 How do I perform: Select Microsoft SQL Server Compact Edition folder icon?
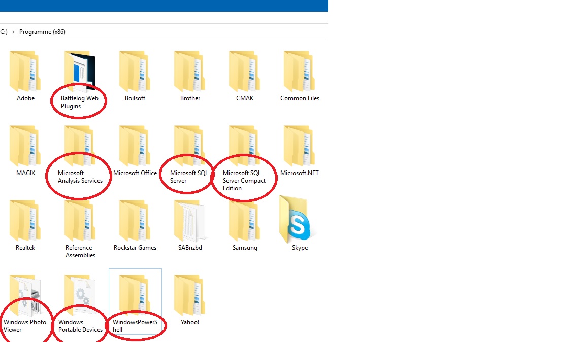click(244, 146)
